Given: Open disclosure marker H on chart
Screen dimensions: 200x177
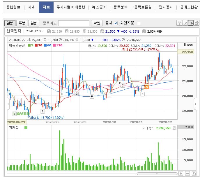Looking at the screenshot, I should pos(62,94).
